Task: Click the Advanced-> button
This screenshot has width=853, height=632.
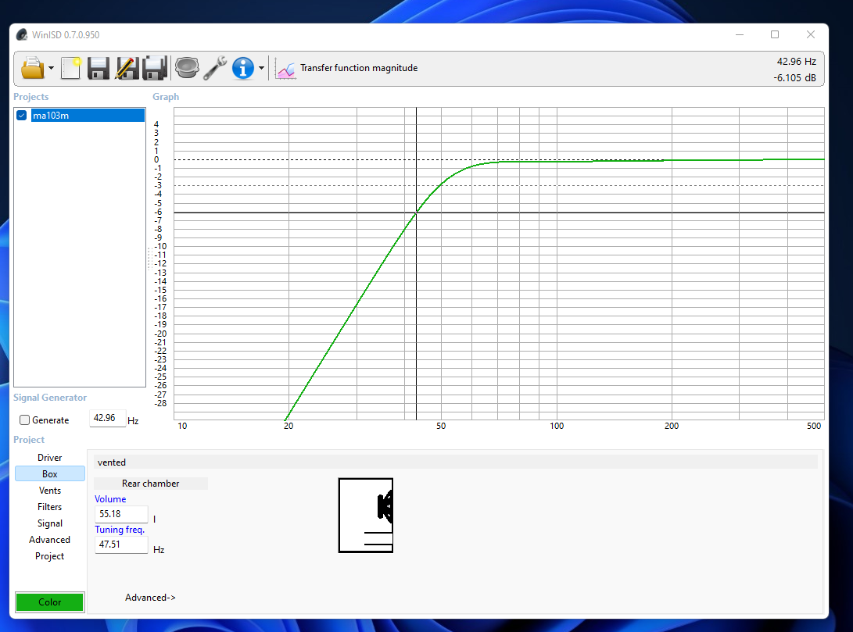Action: pyautogui.click(x=150, y=597)
